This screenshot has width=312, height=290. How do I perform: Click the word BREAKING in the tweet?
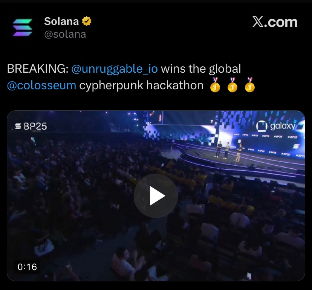[x=38, y=69]
